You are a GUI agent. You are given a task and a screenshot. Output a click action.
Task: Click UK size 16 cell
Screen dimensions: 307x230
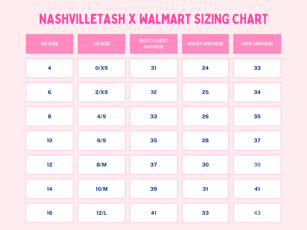tap(49, 213)
